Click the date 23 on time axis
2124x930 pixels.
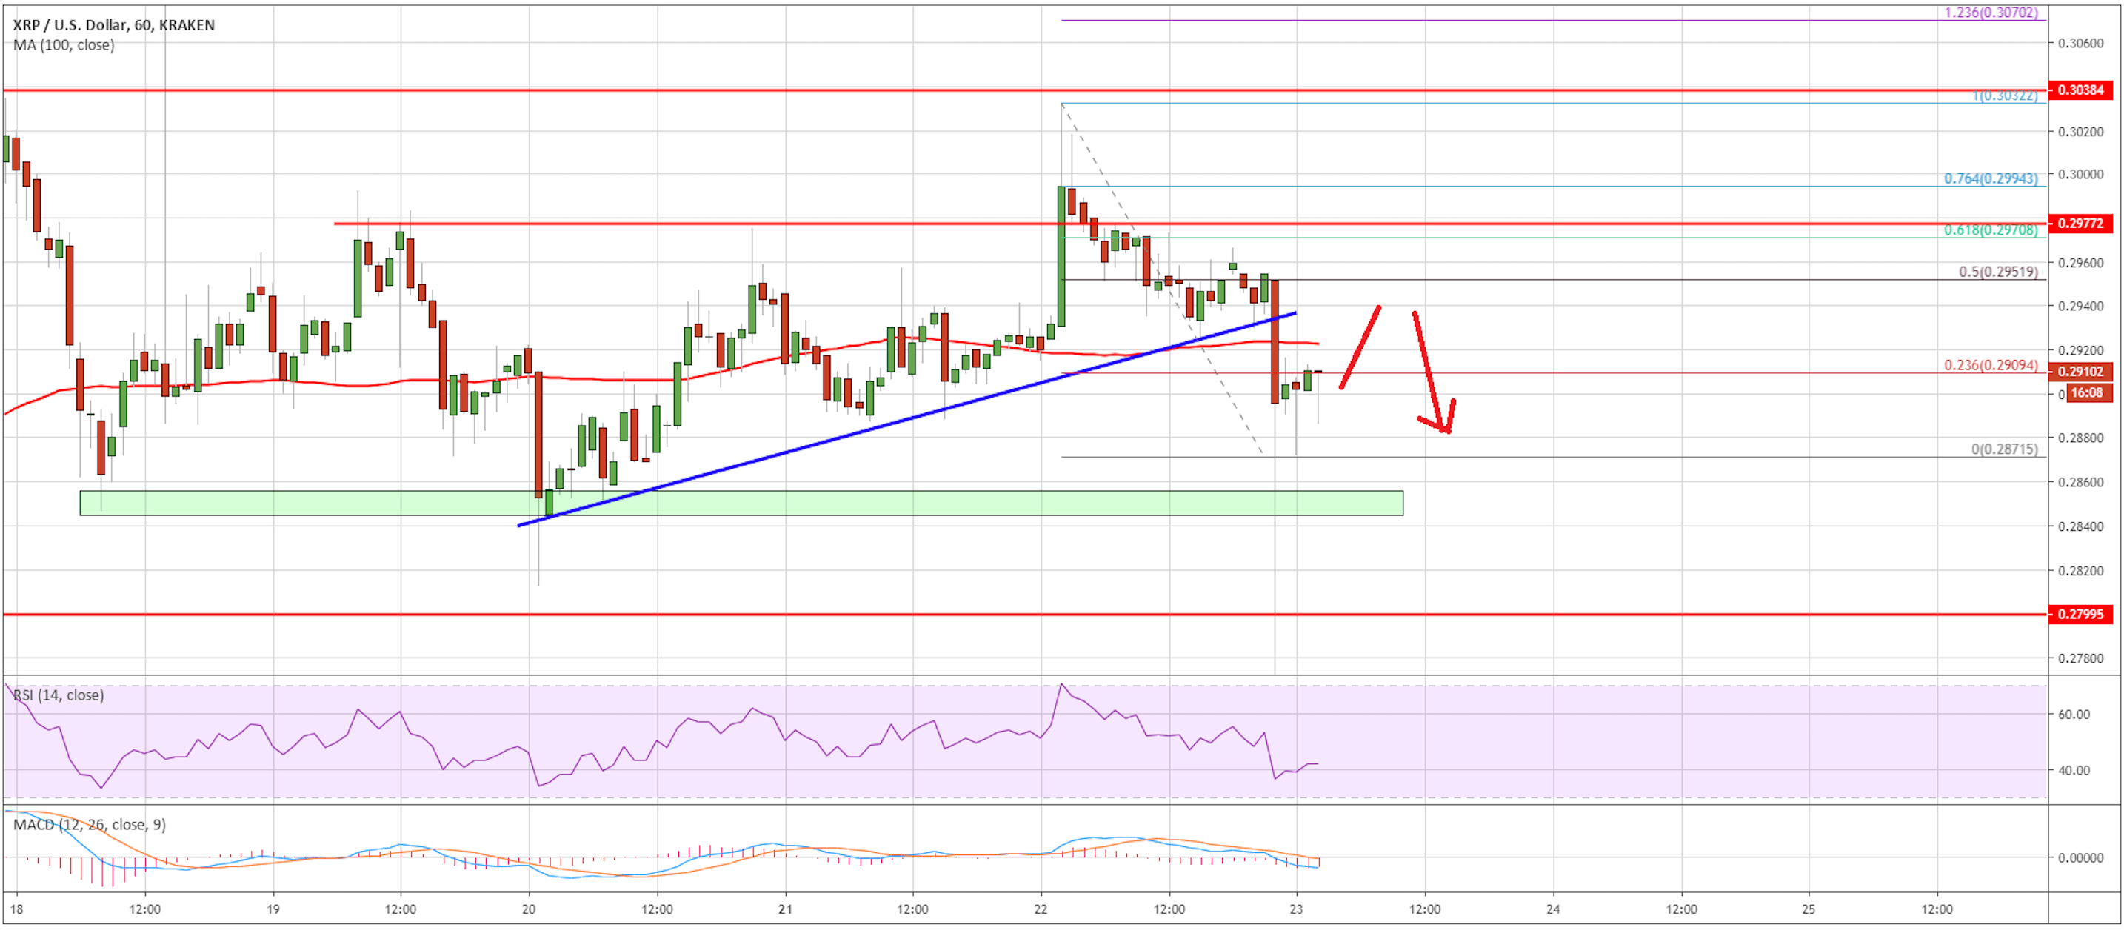point(1296,909)
